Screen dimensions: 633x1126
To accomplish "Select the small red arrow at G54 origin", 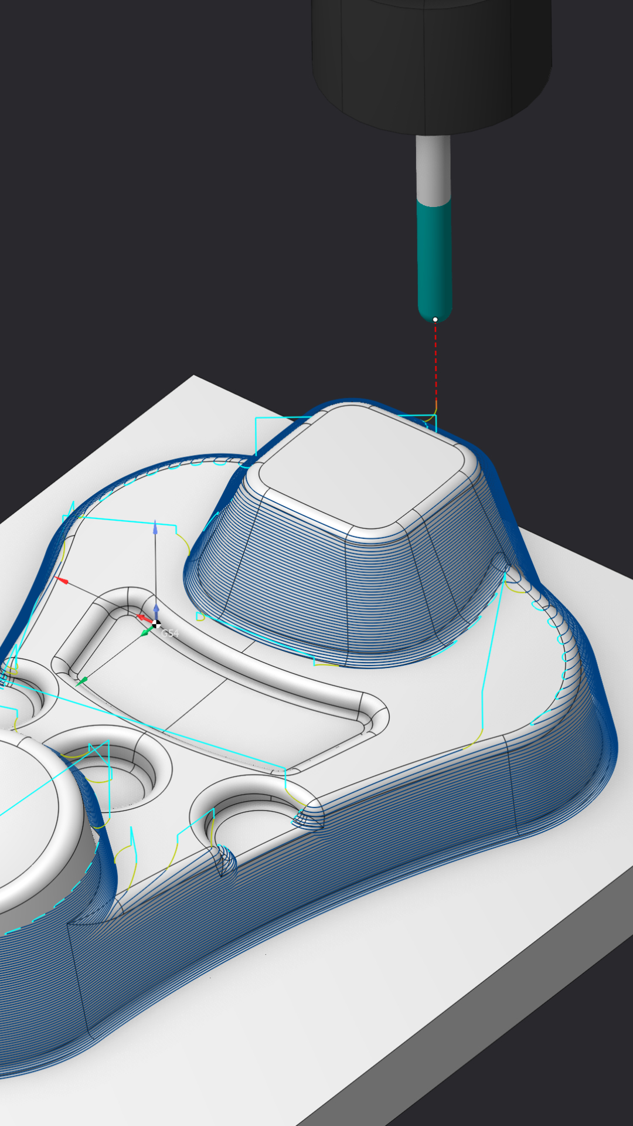I will [143, 618].
